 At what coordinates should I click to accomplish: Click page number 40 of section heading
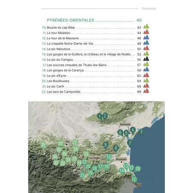point(139,20)
